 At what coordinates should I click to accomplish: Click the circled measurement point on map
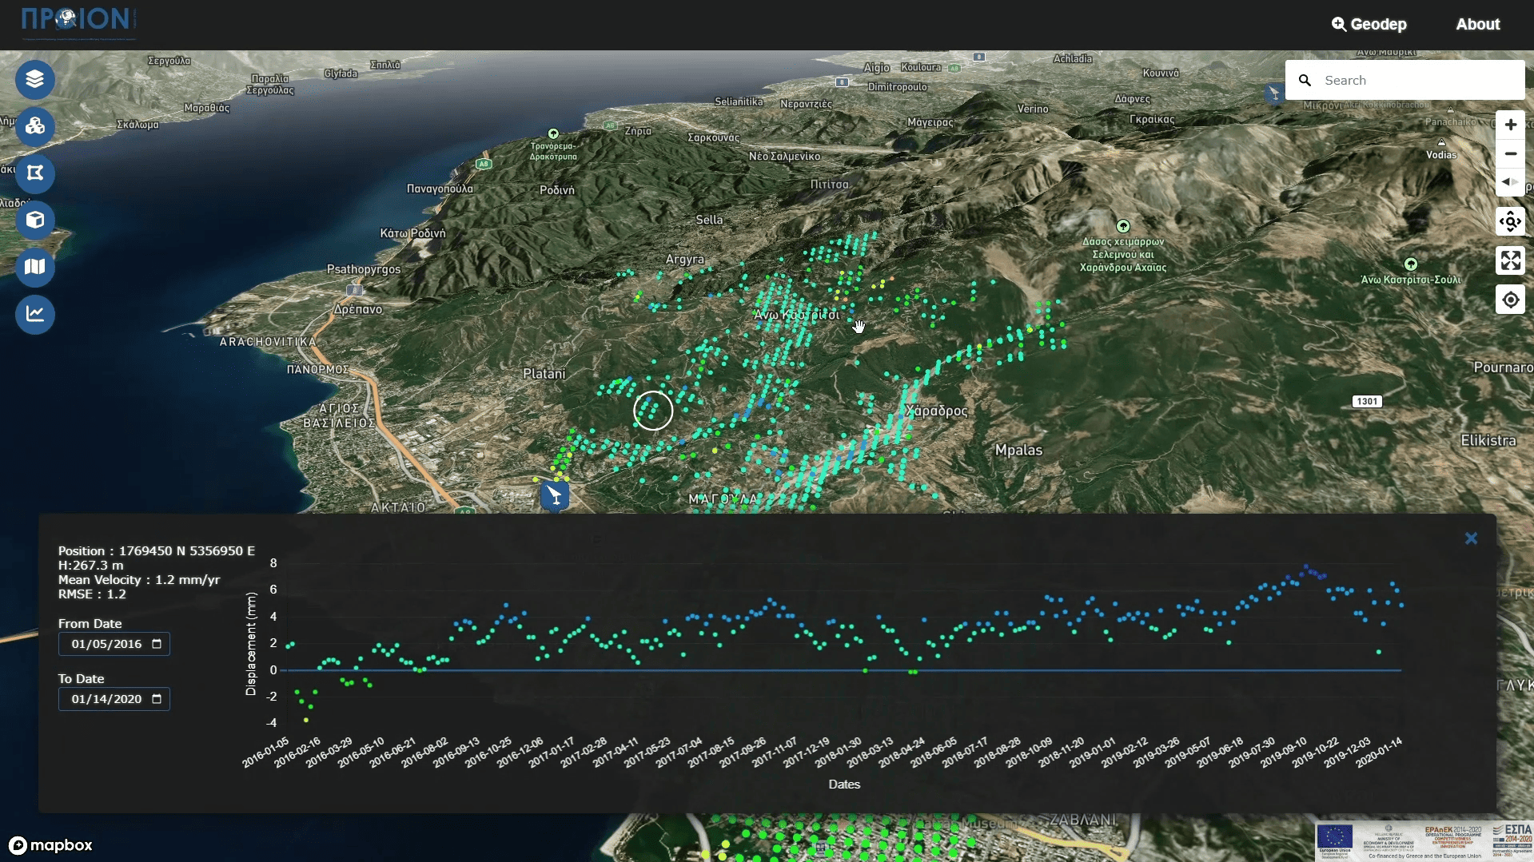click(x=653, y=411)
